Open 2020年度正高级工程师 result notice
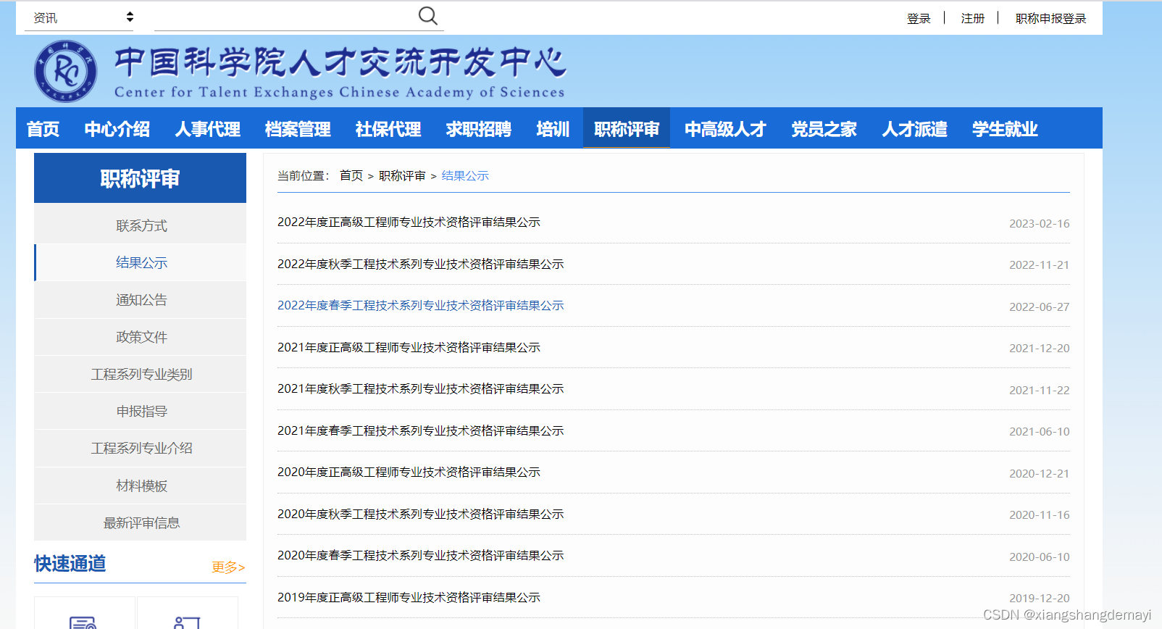This screenshot has height=629, width=1162. [x=409, y=472]
